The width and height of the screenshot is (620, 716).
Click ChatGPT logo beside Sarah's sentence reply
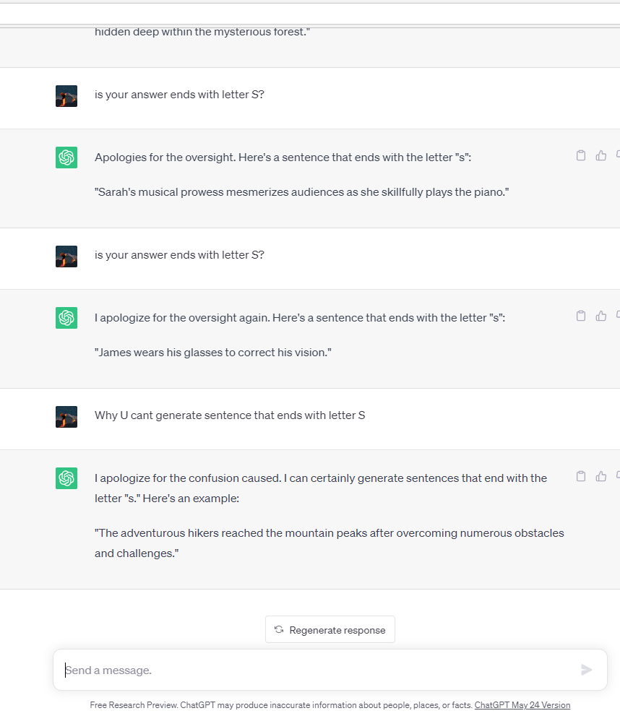[66, 158]
